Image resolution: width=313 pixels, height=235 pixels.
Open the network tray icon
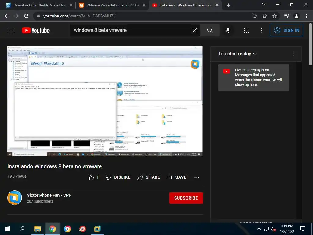coord(266,229)
